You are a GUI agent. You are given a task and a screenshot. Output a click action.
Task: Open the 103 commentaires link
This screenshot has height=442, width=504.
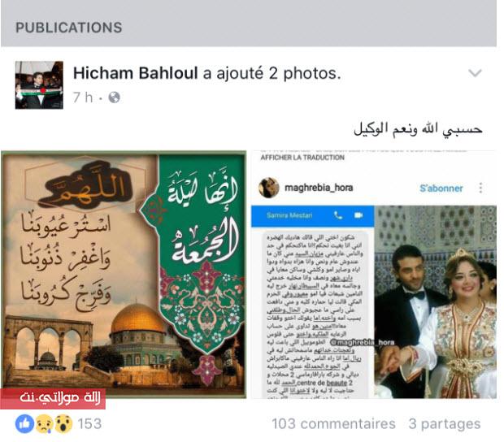tap(333, 423)
